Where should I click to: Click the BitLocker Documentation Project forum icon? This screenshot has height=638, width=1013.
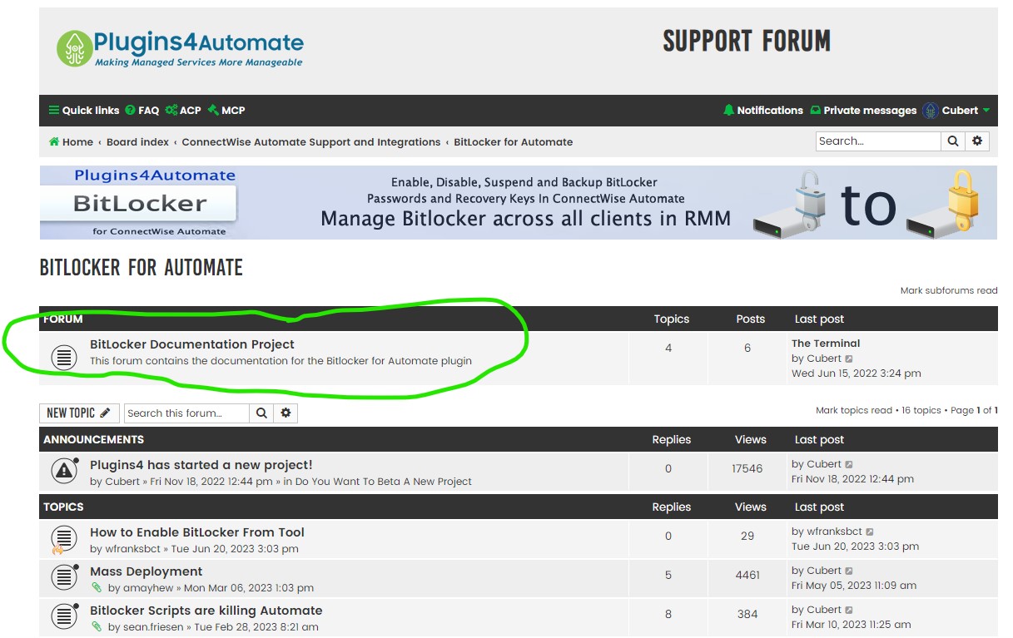(x=64, y=358)
